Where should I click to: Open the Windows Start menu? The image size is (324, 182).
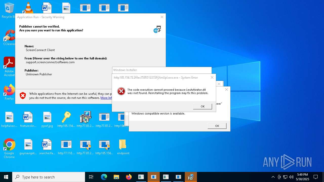6,177
